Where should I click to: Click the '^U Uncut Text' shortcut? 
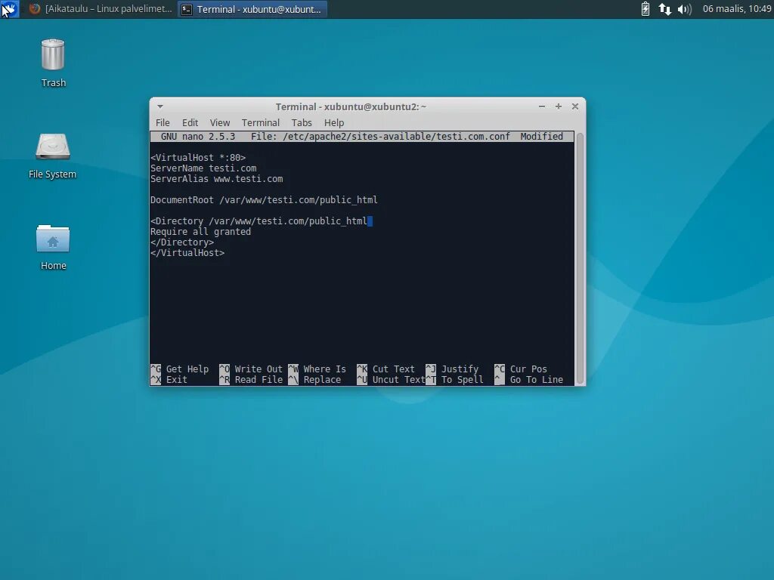pos(391,380)
